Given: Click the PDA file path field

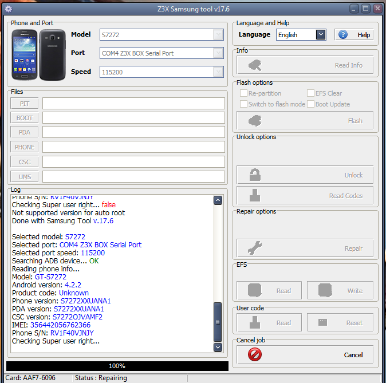Looking at the screenshot, I should (133, 132).
